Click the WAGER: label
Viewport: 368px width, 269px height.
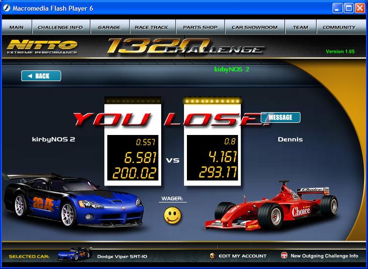[x=172, y=199]
